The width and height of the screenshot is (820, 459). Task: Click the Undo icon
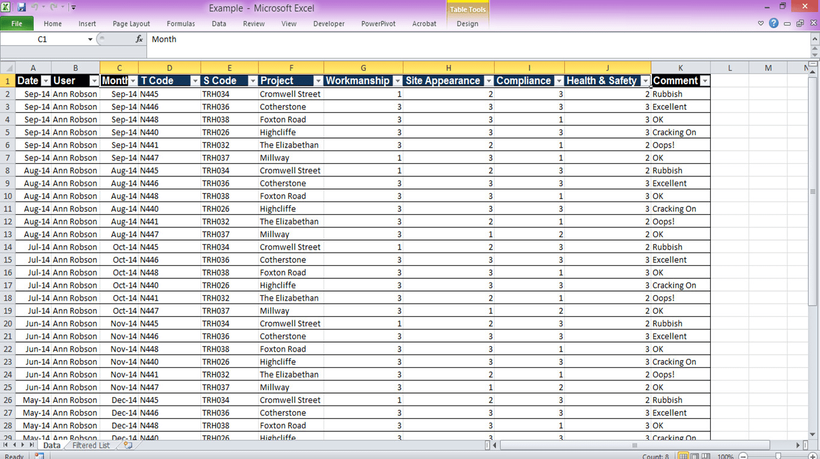click(36, 7)
